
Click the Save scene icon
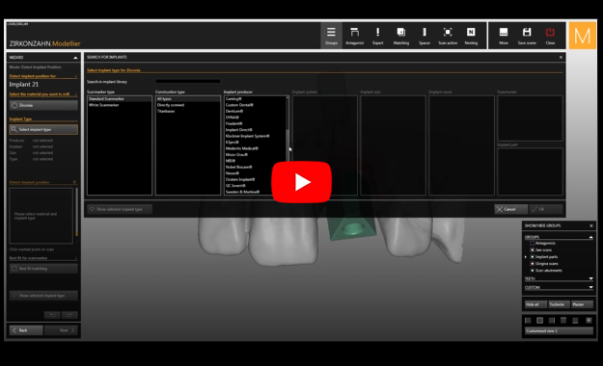coord(527,36)
